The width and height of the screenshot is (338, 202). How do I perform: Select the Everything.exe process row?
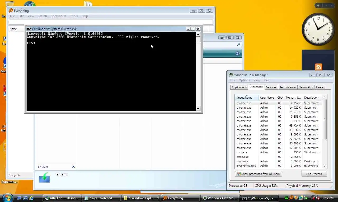coord(279,166)
